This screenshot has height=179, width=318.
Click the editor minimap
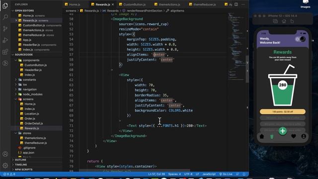tap(236, 47)
